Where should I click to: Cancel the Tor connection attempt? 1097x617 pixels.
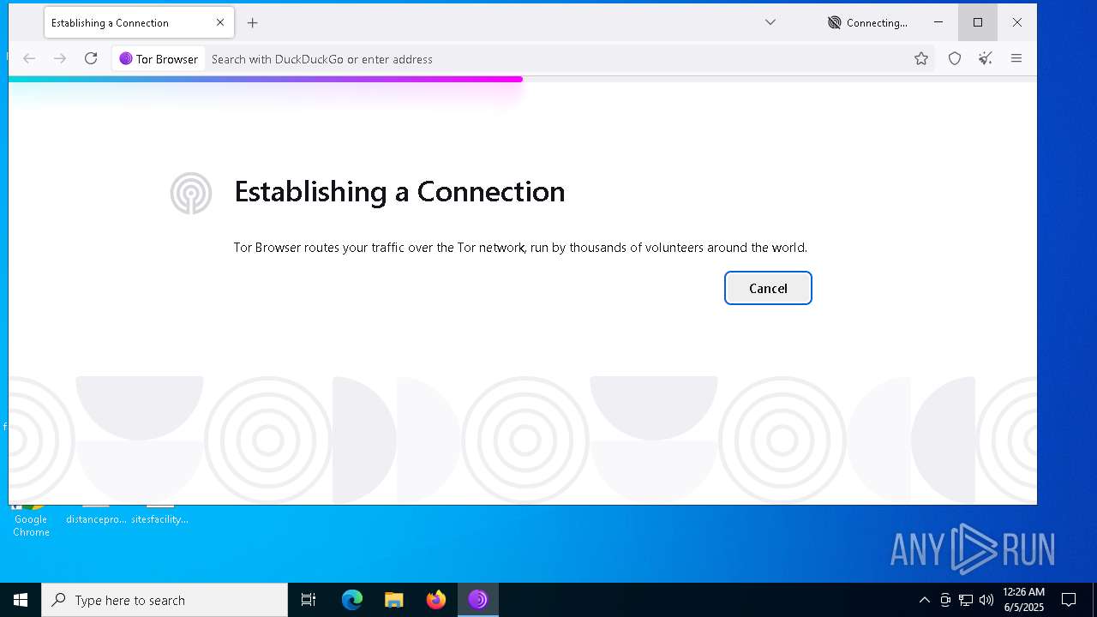(x=768, y=288)
